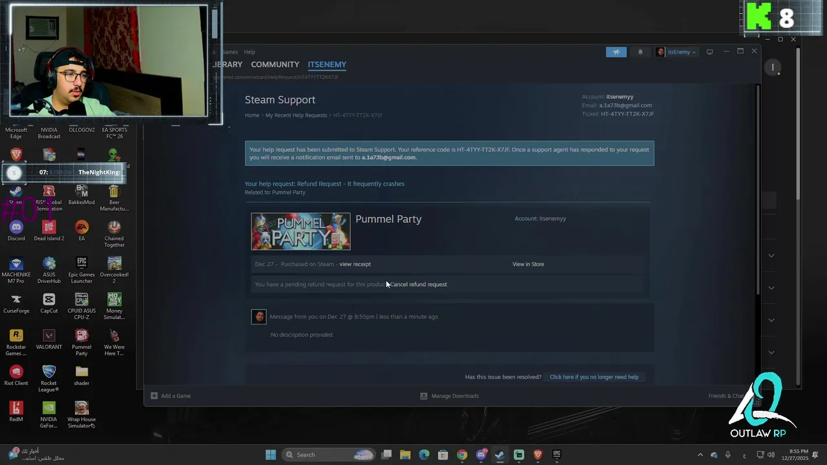Launch Chained Together desktop icon

click(114, 234)
